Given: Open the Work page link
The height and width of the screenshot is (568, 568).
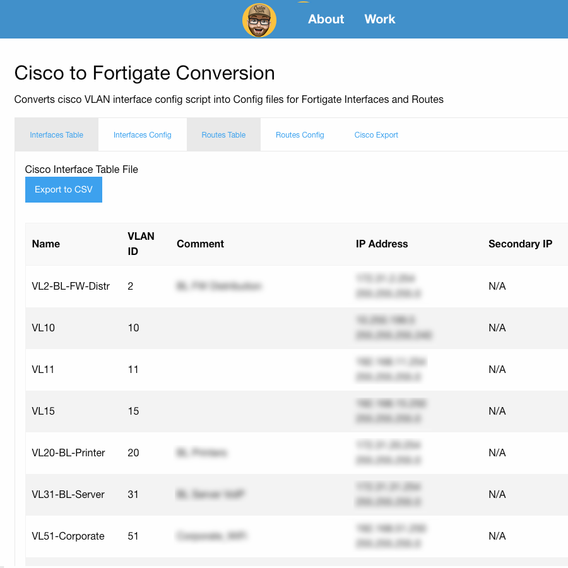Looking at the screenshot, I should (380, 19).
